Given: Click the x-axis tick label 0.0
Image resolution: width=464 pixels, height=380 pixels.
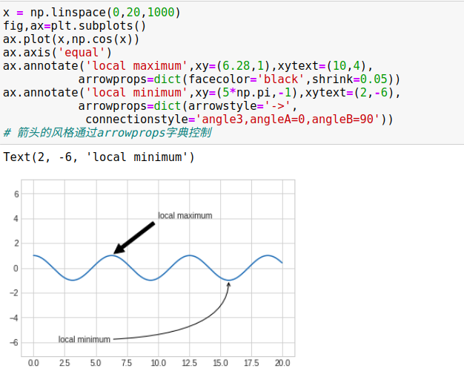Looking at the screenshot, I should click(x=33, y=363).
